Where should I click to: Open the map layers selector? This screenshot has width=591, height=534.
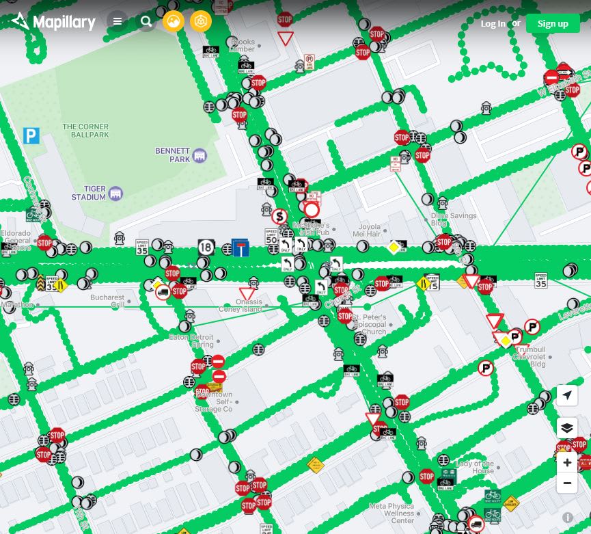point(567,428)
